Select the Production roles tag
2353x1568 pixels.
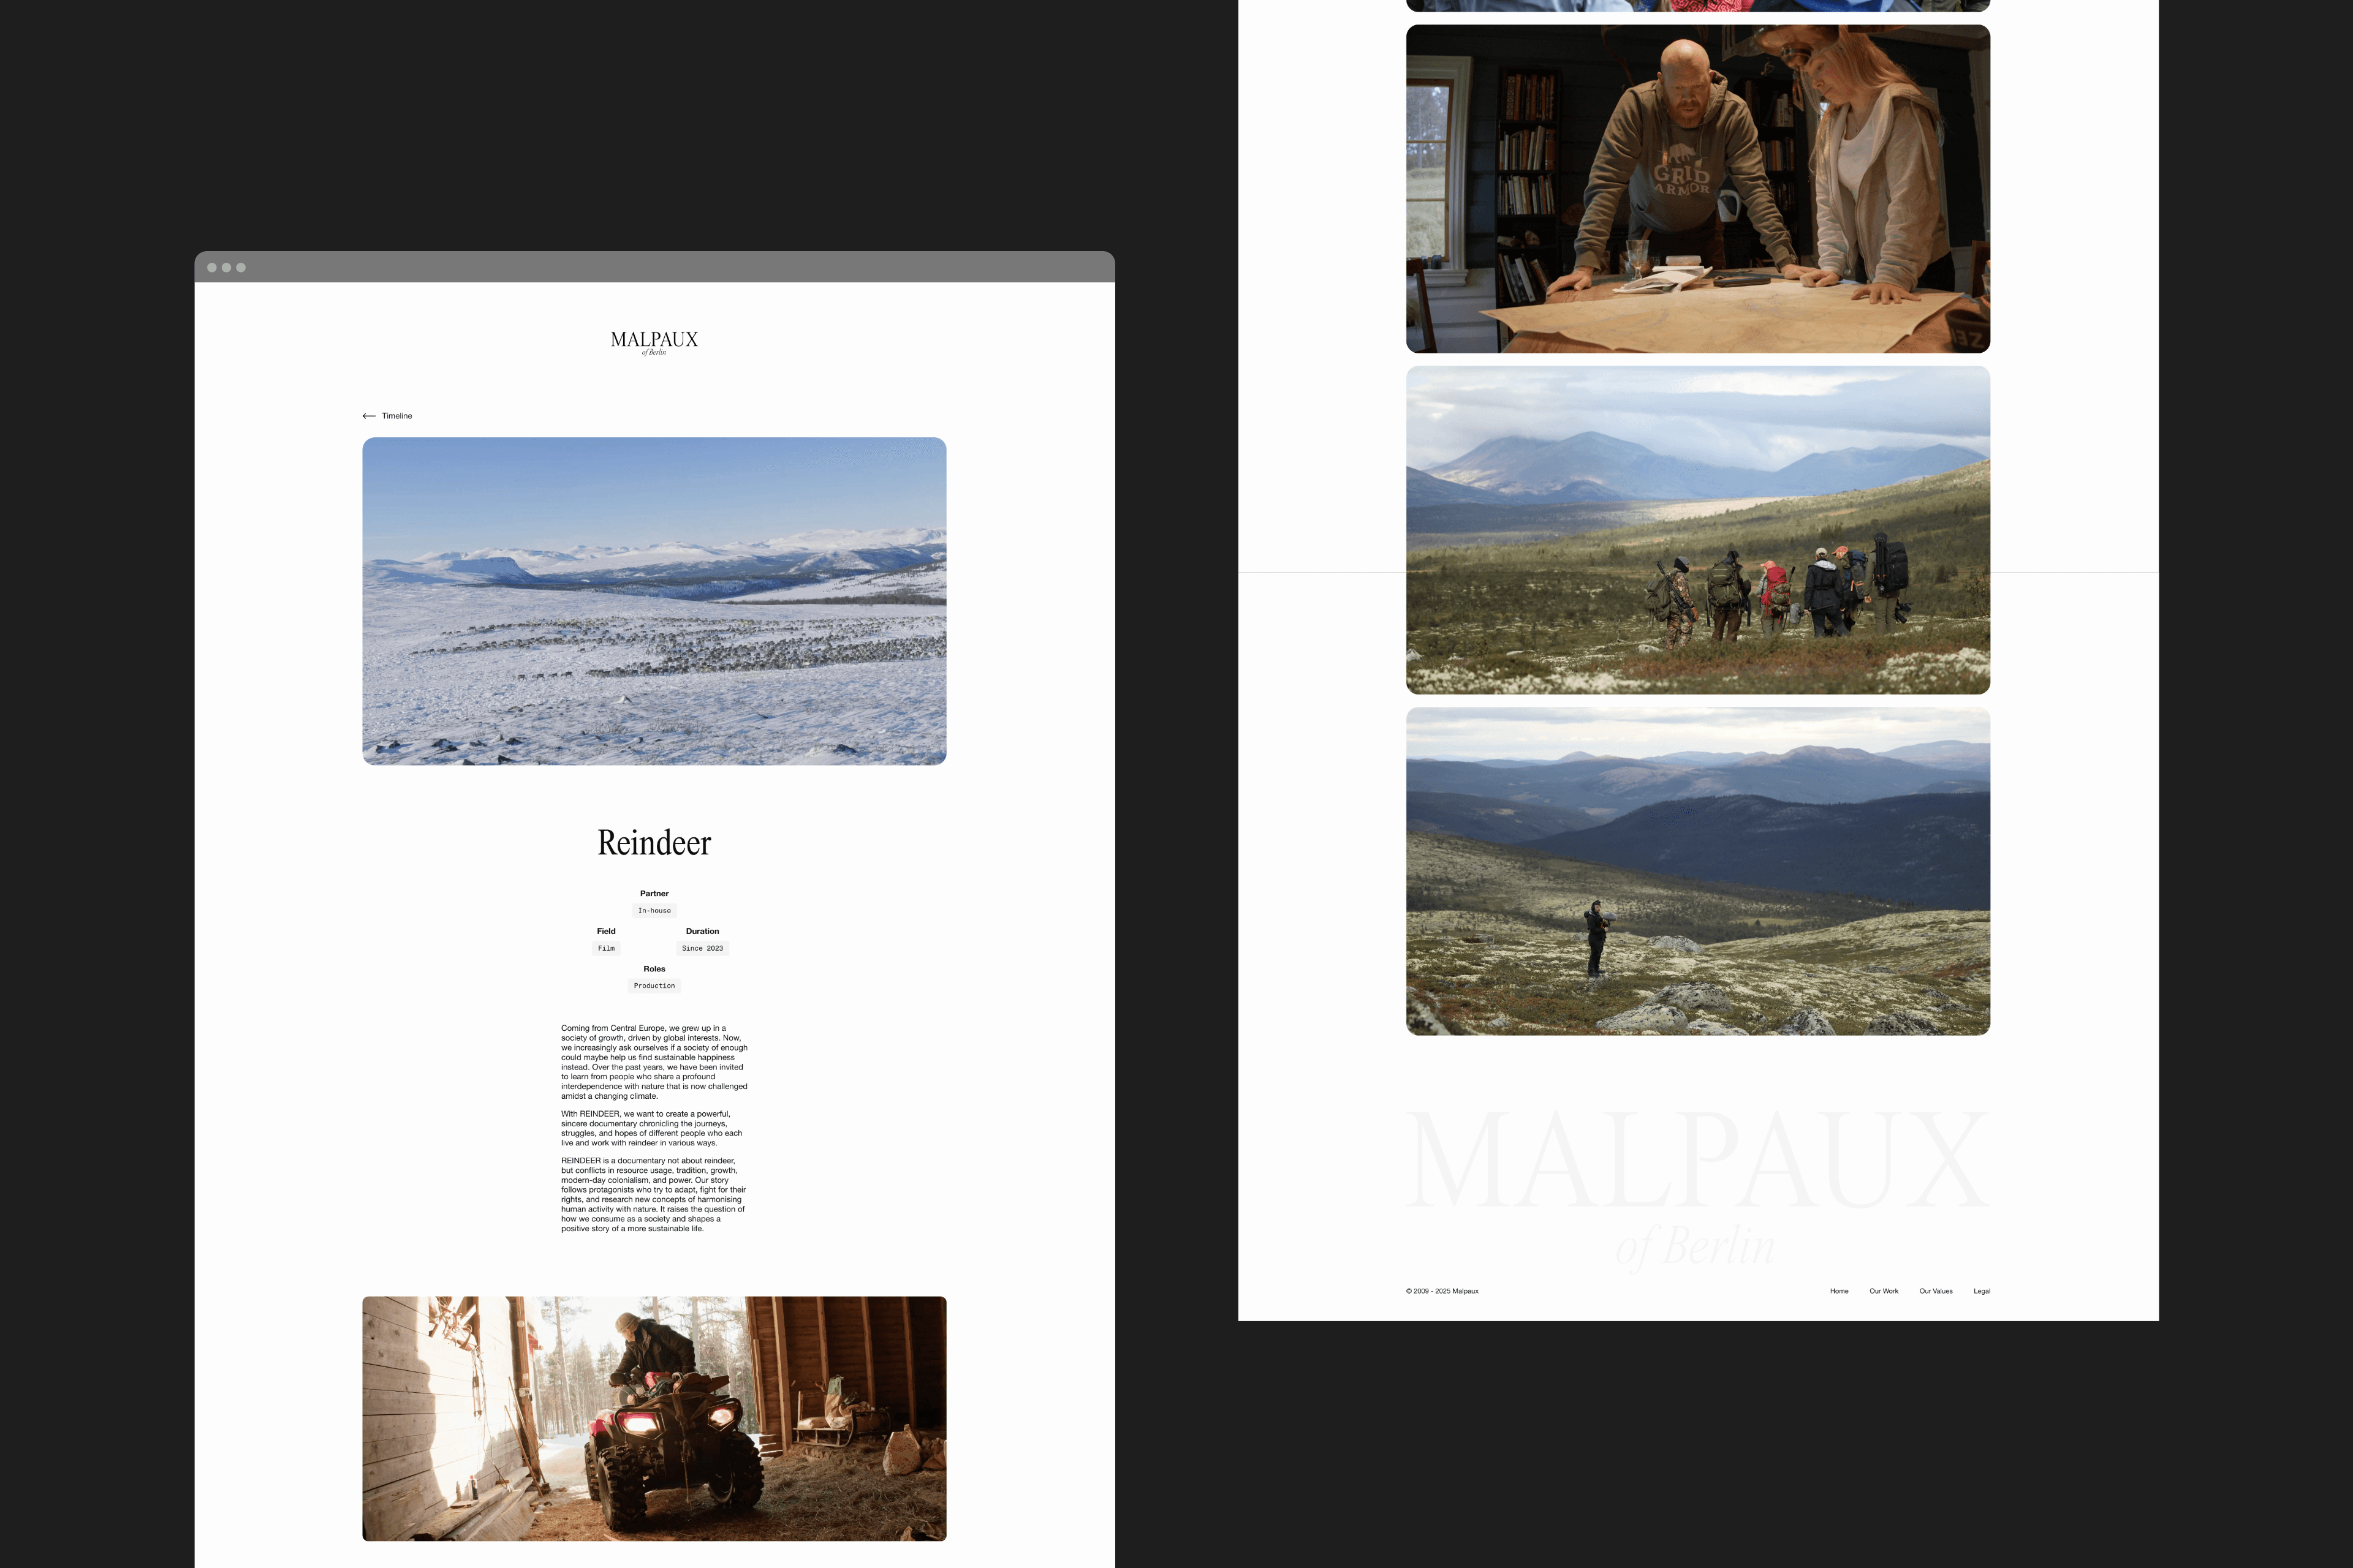pos(654,986)
